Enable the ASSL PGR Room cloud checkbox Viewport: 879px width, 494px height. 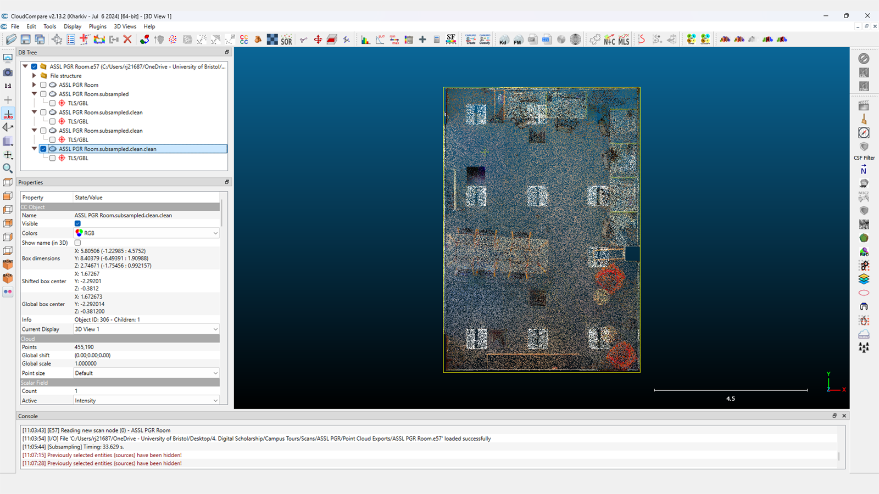pyautogui.click(x=43, y=85)
